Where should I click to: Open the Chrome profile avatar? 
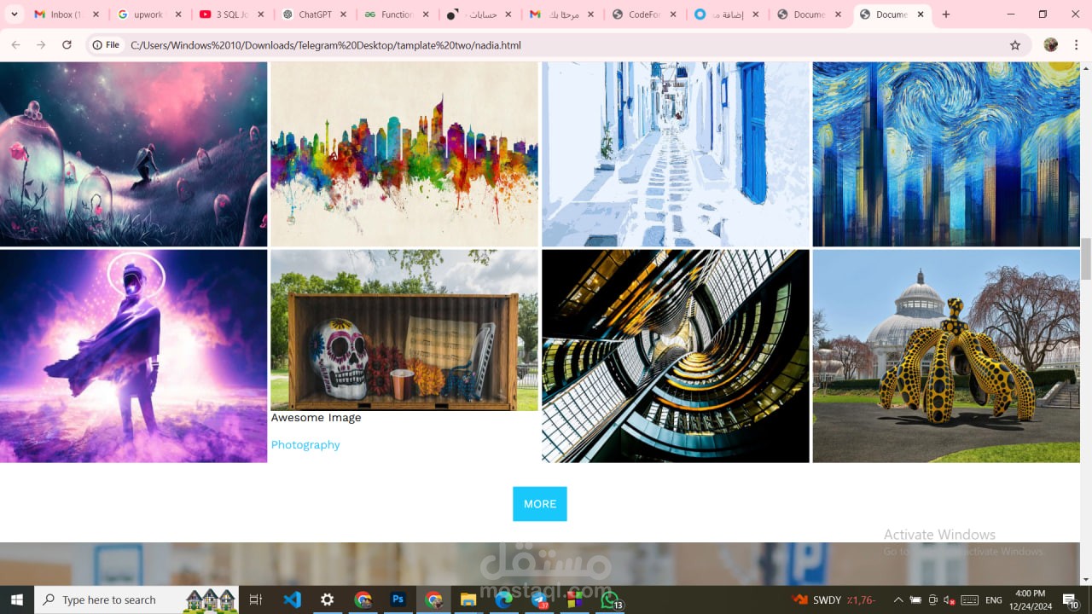coord(1051,45)
